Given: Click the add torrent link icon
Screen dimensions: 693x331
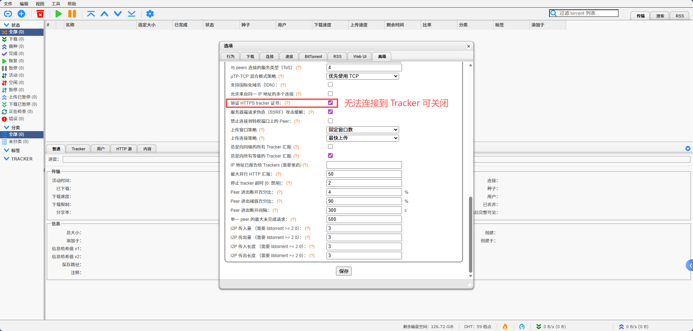Looking at the screenshot, I should click(x=8, y=14).
